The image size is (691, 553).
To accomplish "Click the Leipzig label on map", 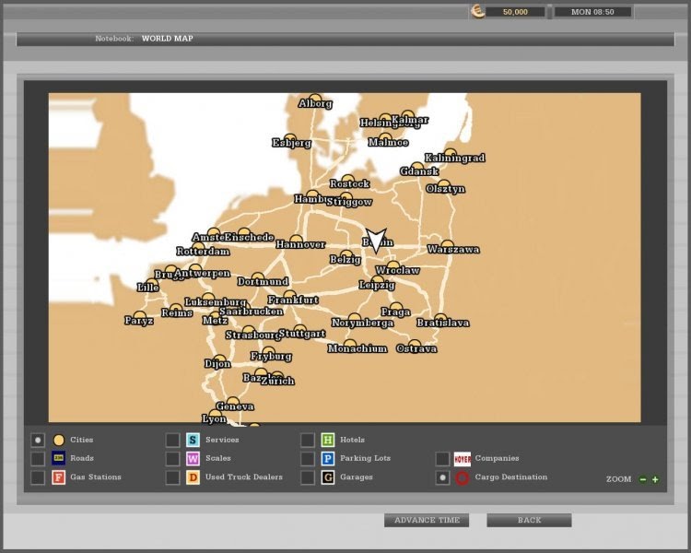I will tap(377, 286).
